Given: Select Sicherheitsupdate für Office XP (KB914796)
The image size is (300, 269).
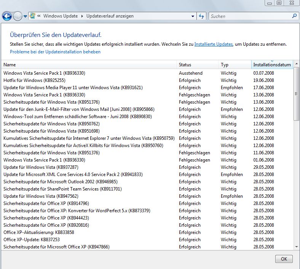Looking at the screenshot, I should 147,203.
